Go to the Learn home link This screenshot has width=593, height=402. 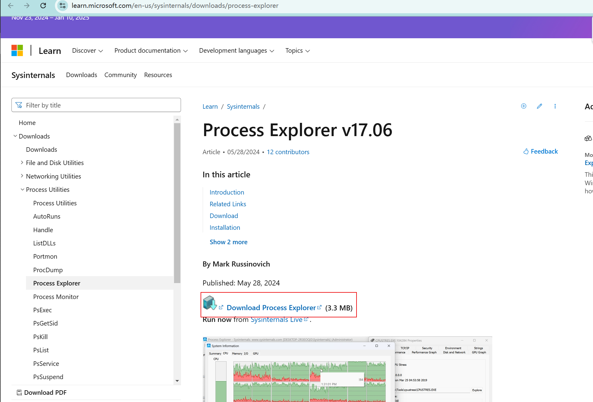coord(50,51)
